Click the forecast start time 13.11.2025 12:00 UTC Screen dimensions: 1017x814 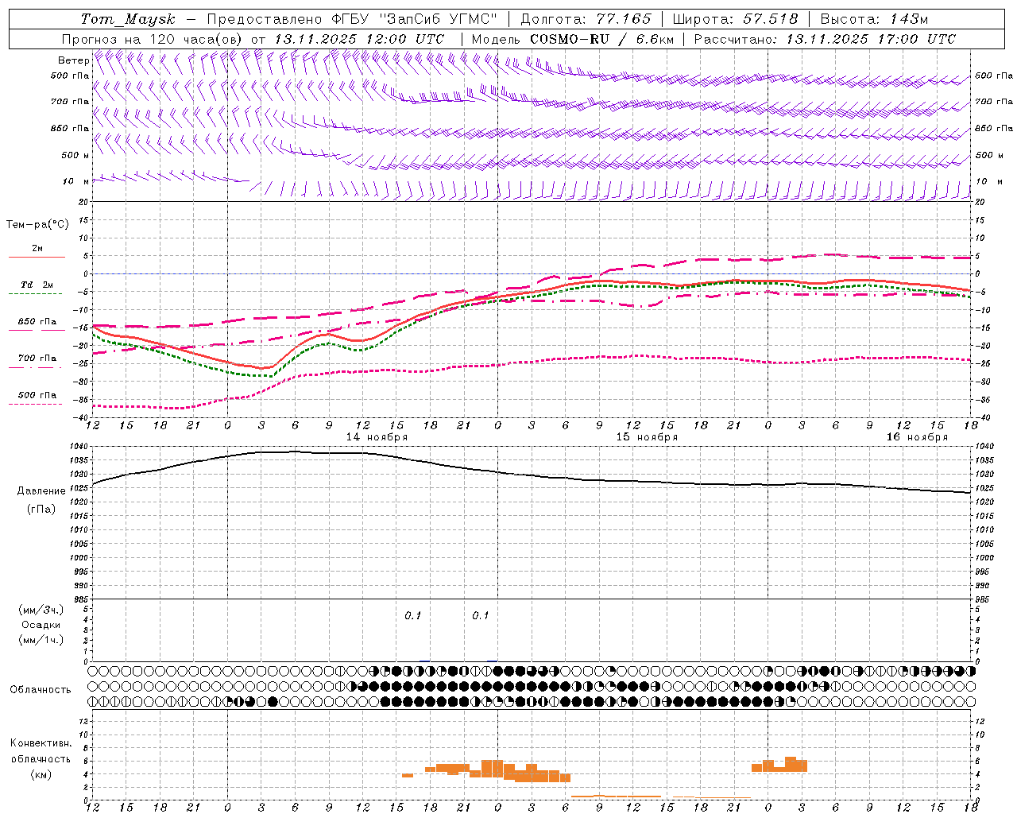point(359,39)
